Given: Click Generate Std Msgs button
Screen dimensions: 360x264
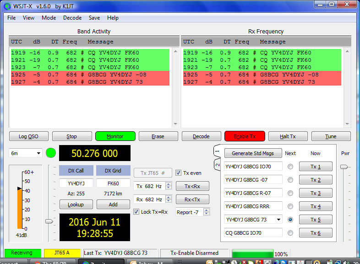Looking at the screenshot, I should [253, 153].
